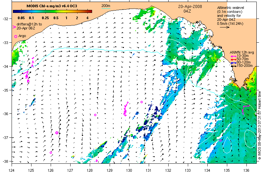Click the small magenta drifter near 128.4E, 38S
This screenshot has width=265, height=172.
coord(97,161)
